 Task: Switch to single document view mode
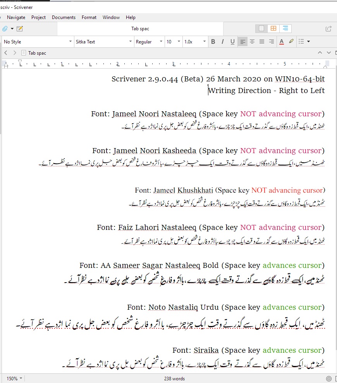(261, 29)
